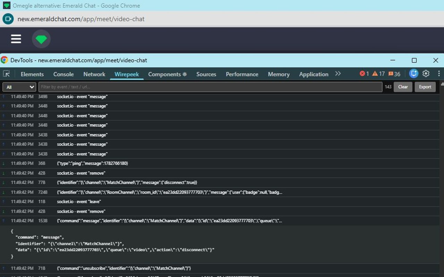Screen dimensions: 444x277
Task: Open the hamburger menu on Emerald Chat page
Action: [16, 39]
